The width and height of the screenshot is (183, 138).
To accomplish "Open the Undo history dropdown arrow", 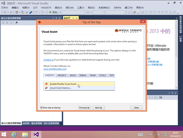I will tap(39, 12).
